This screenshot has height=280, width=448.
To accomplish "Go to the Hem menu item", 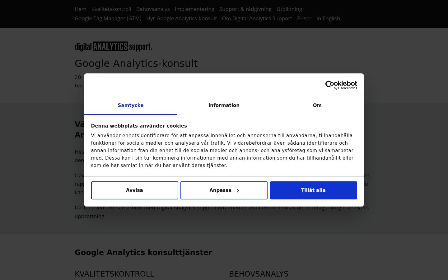I will click(81, 9).
